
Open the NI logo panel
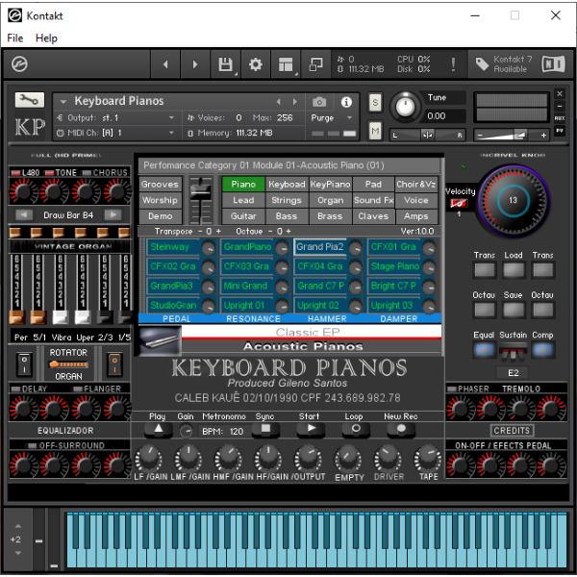point(554,64)
